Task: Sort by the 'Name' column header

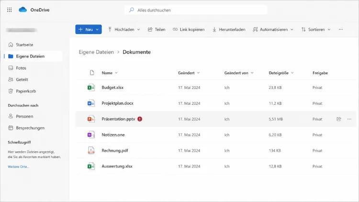Action: pyautogui.click(x=110, y=73)
